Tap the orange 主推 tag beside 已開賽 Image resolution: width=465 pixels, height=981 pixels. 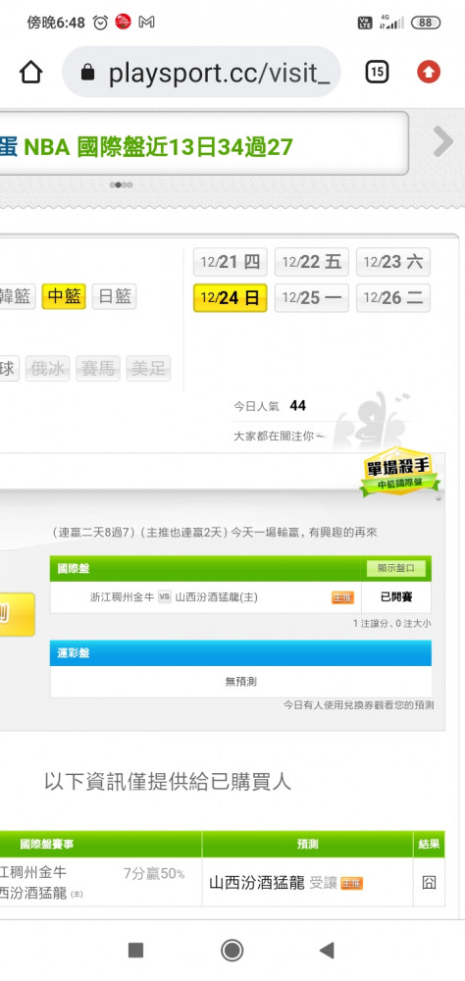pyautogui.click(x=343, y=597)
